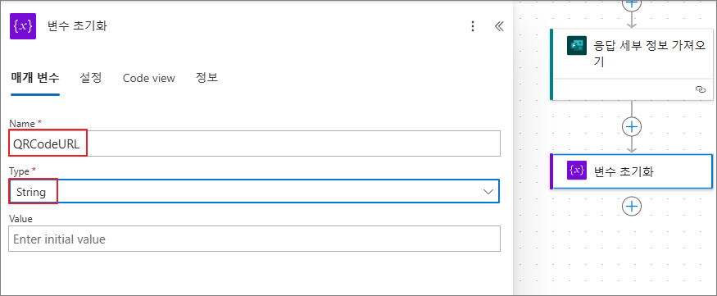This screenshot has height=296, width=717.
Task: Click the variable icon on 변수 초기화 card
Action: [x=577, y=171]
